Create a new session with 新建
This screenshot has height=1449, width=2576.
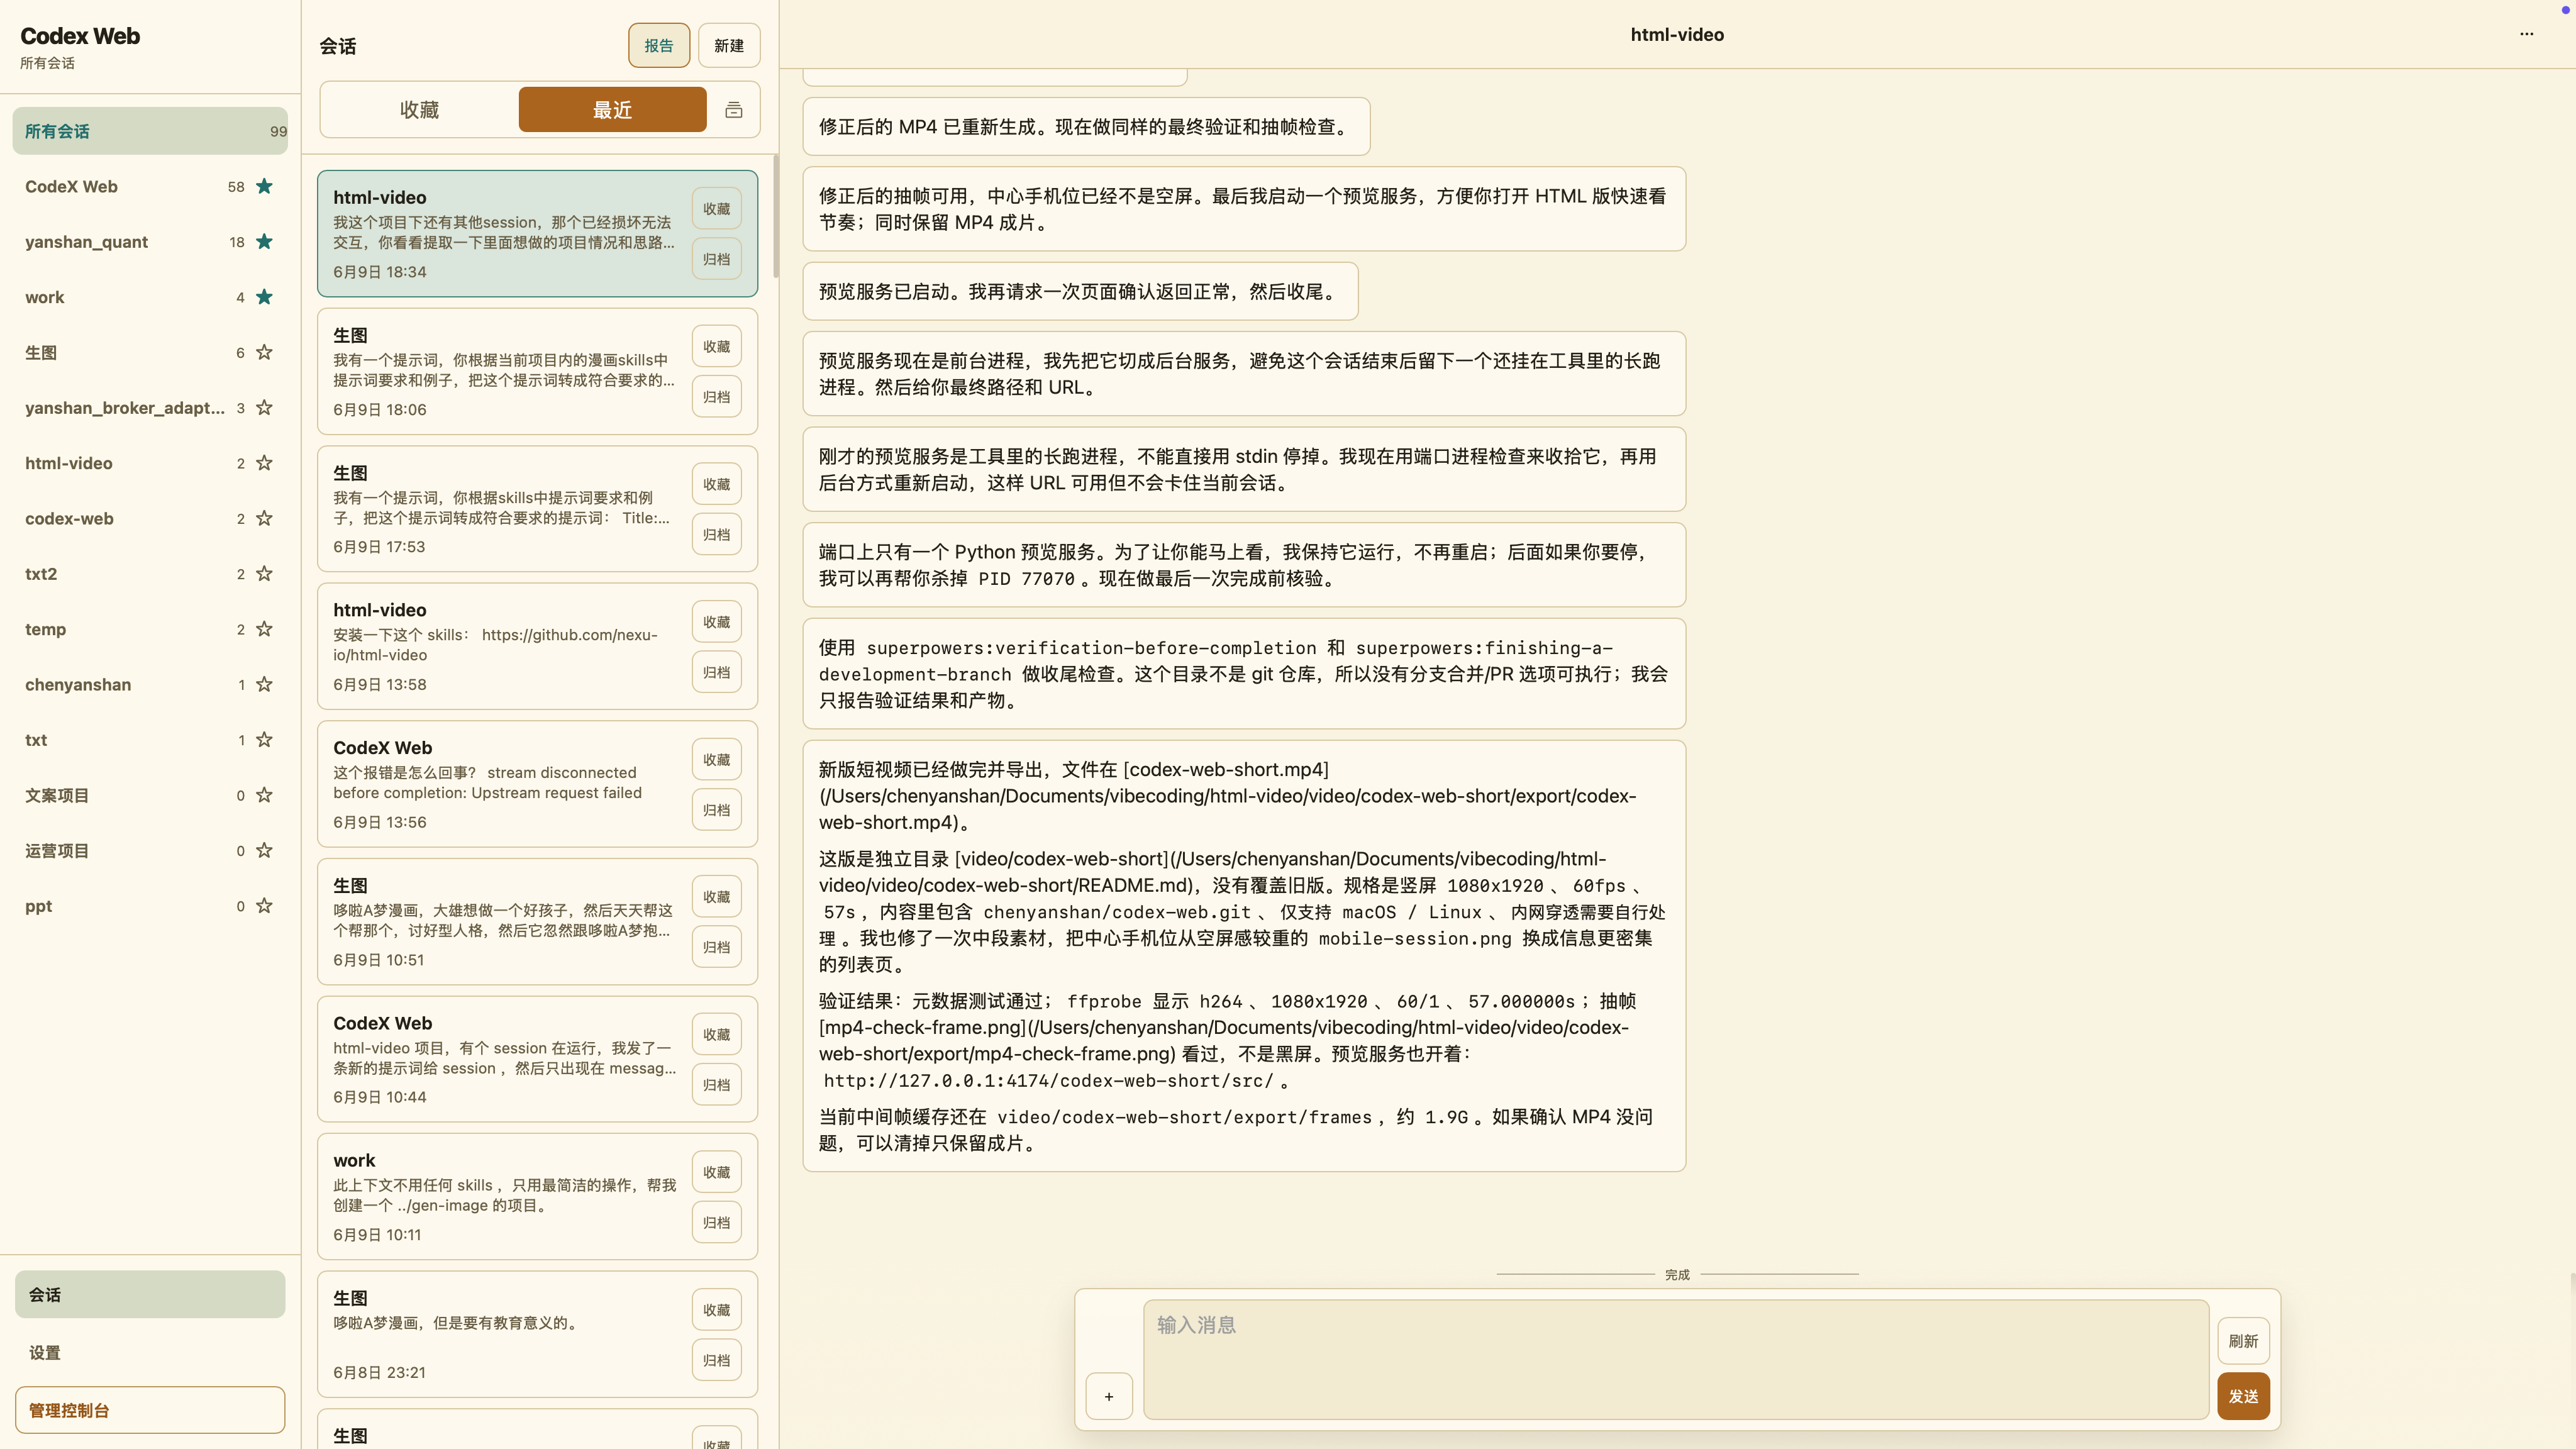[x=729, y=45]
